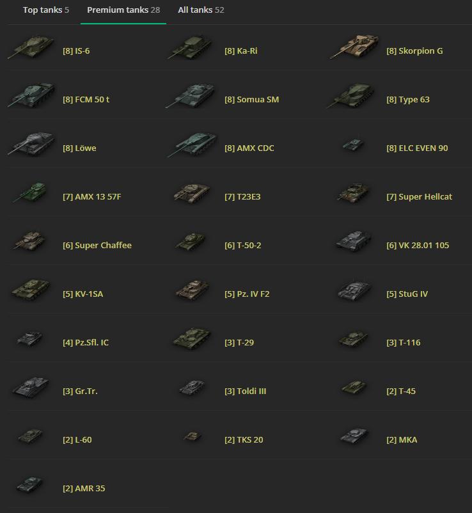Image resolution: width=472 pixels, height=513 pixels.
Task: Select the TKS 20 tank icon
Action: click(x=193, y=436)
